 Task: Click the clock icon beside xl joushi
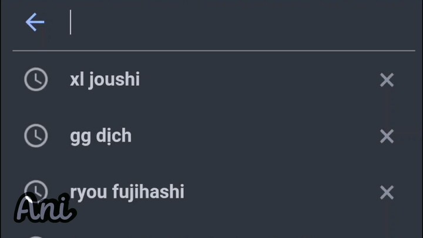click(36, 80)
